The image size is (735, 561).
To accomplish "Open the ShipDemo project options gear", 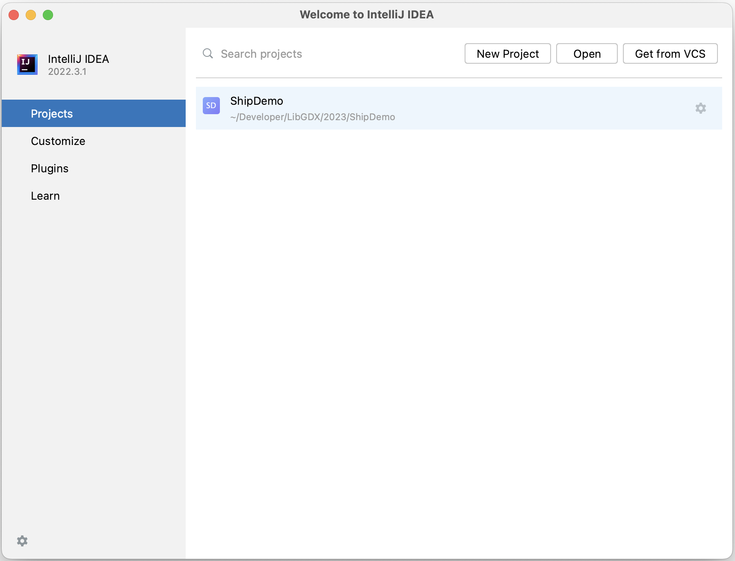I will (x=700, y=108).
